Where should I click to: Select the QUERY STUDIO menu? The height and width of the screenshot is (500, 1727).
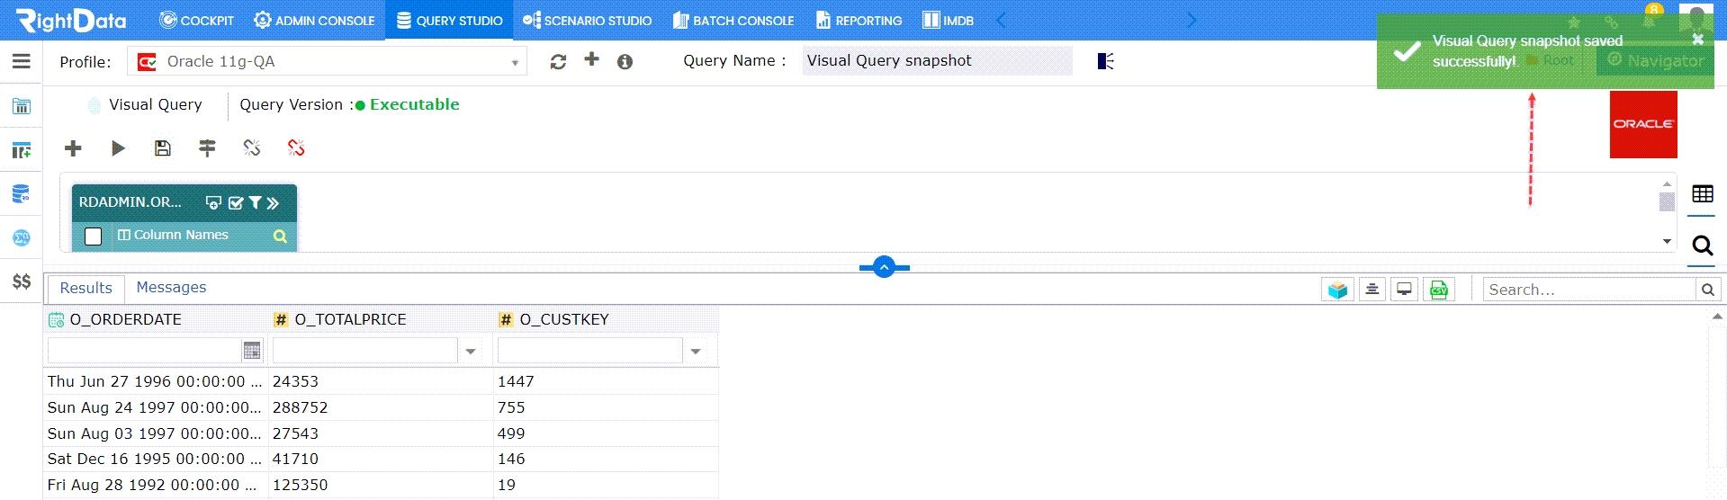[449, 20]
